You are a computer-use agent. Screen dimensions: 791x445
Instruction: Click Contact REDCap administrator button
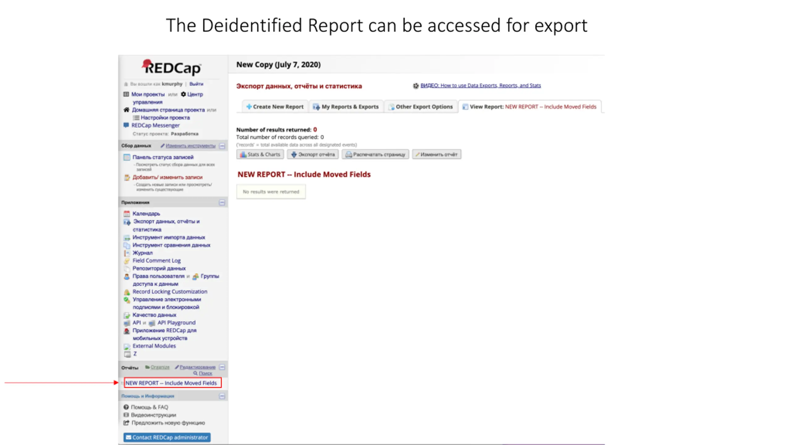pyautogui.click(x=167, y=437)
